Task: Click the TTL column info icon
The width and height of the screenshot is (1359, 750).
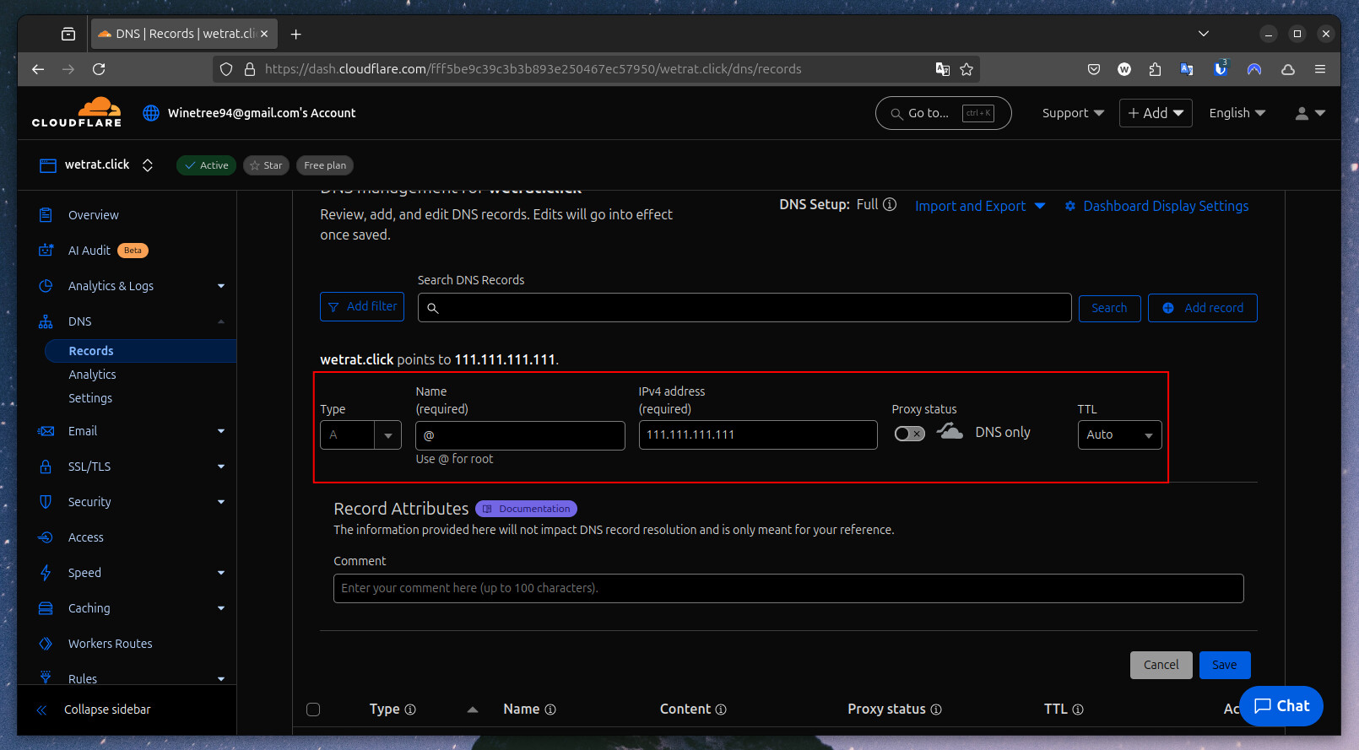Action: [1078, 710]
